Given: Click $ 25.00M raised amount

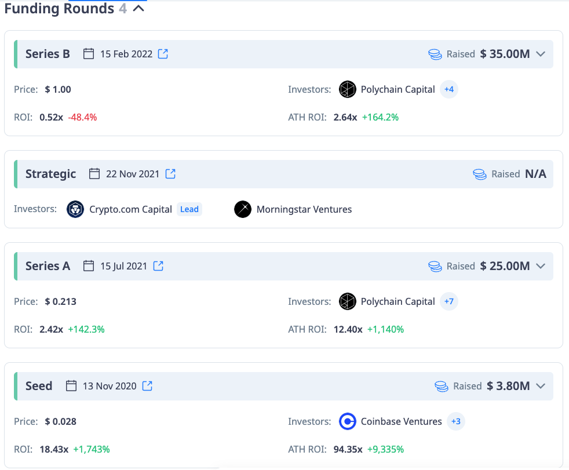Looking at the screenshot, I should [505, 266].
